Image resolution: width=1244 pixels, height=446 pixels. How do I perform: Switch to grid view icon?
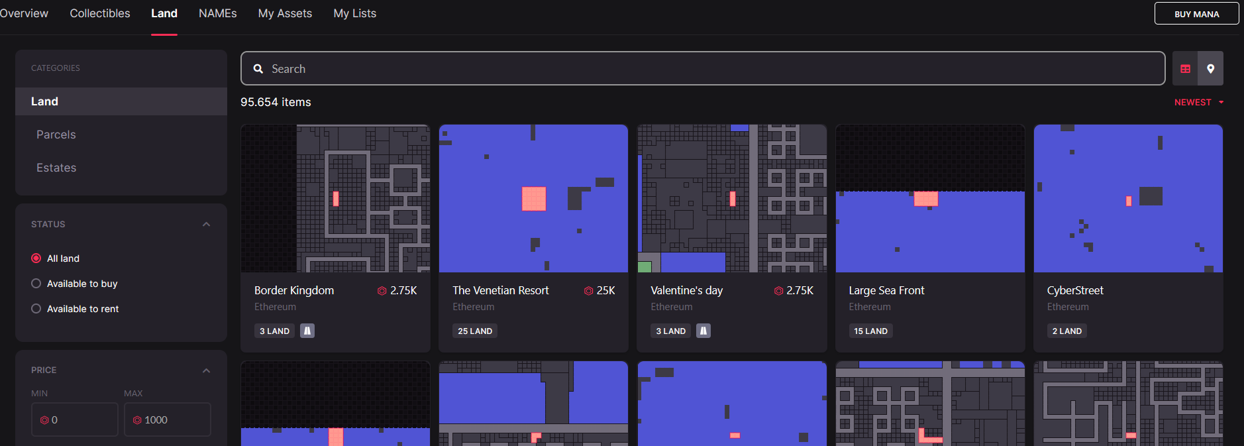pyautogui.click(x=1185, y=69)
